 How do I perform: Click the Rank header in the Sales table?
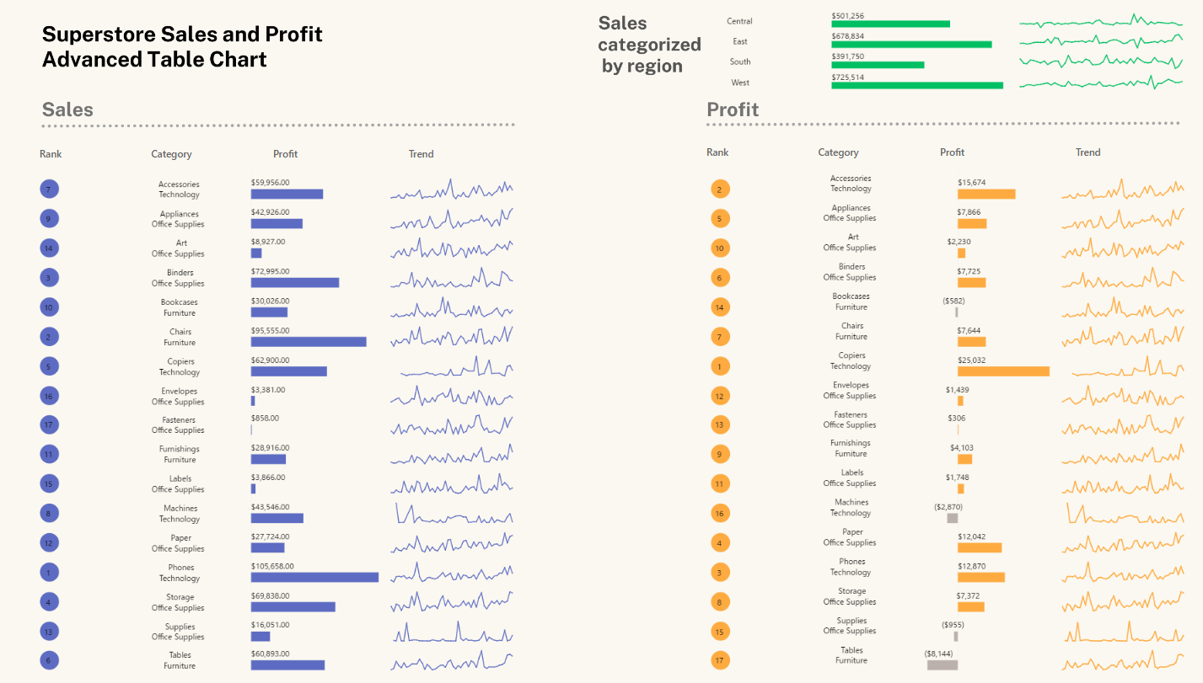(51, 154)
